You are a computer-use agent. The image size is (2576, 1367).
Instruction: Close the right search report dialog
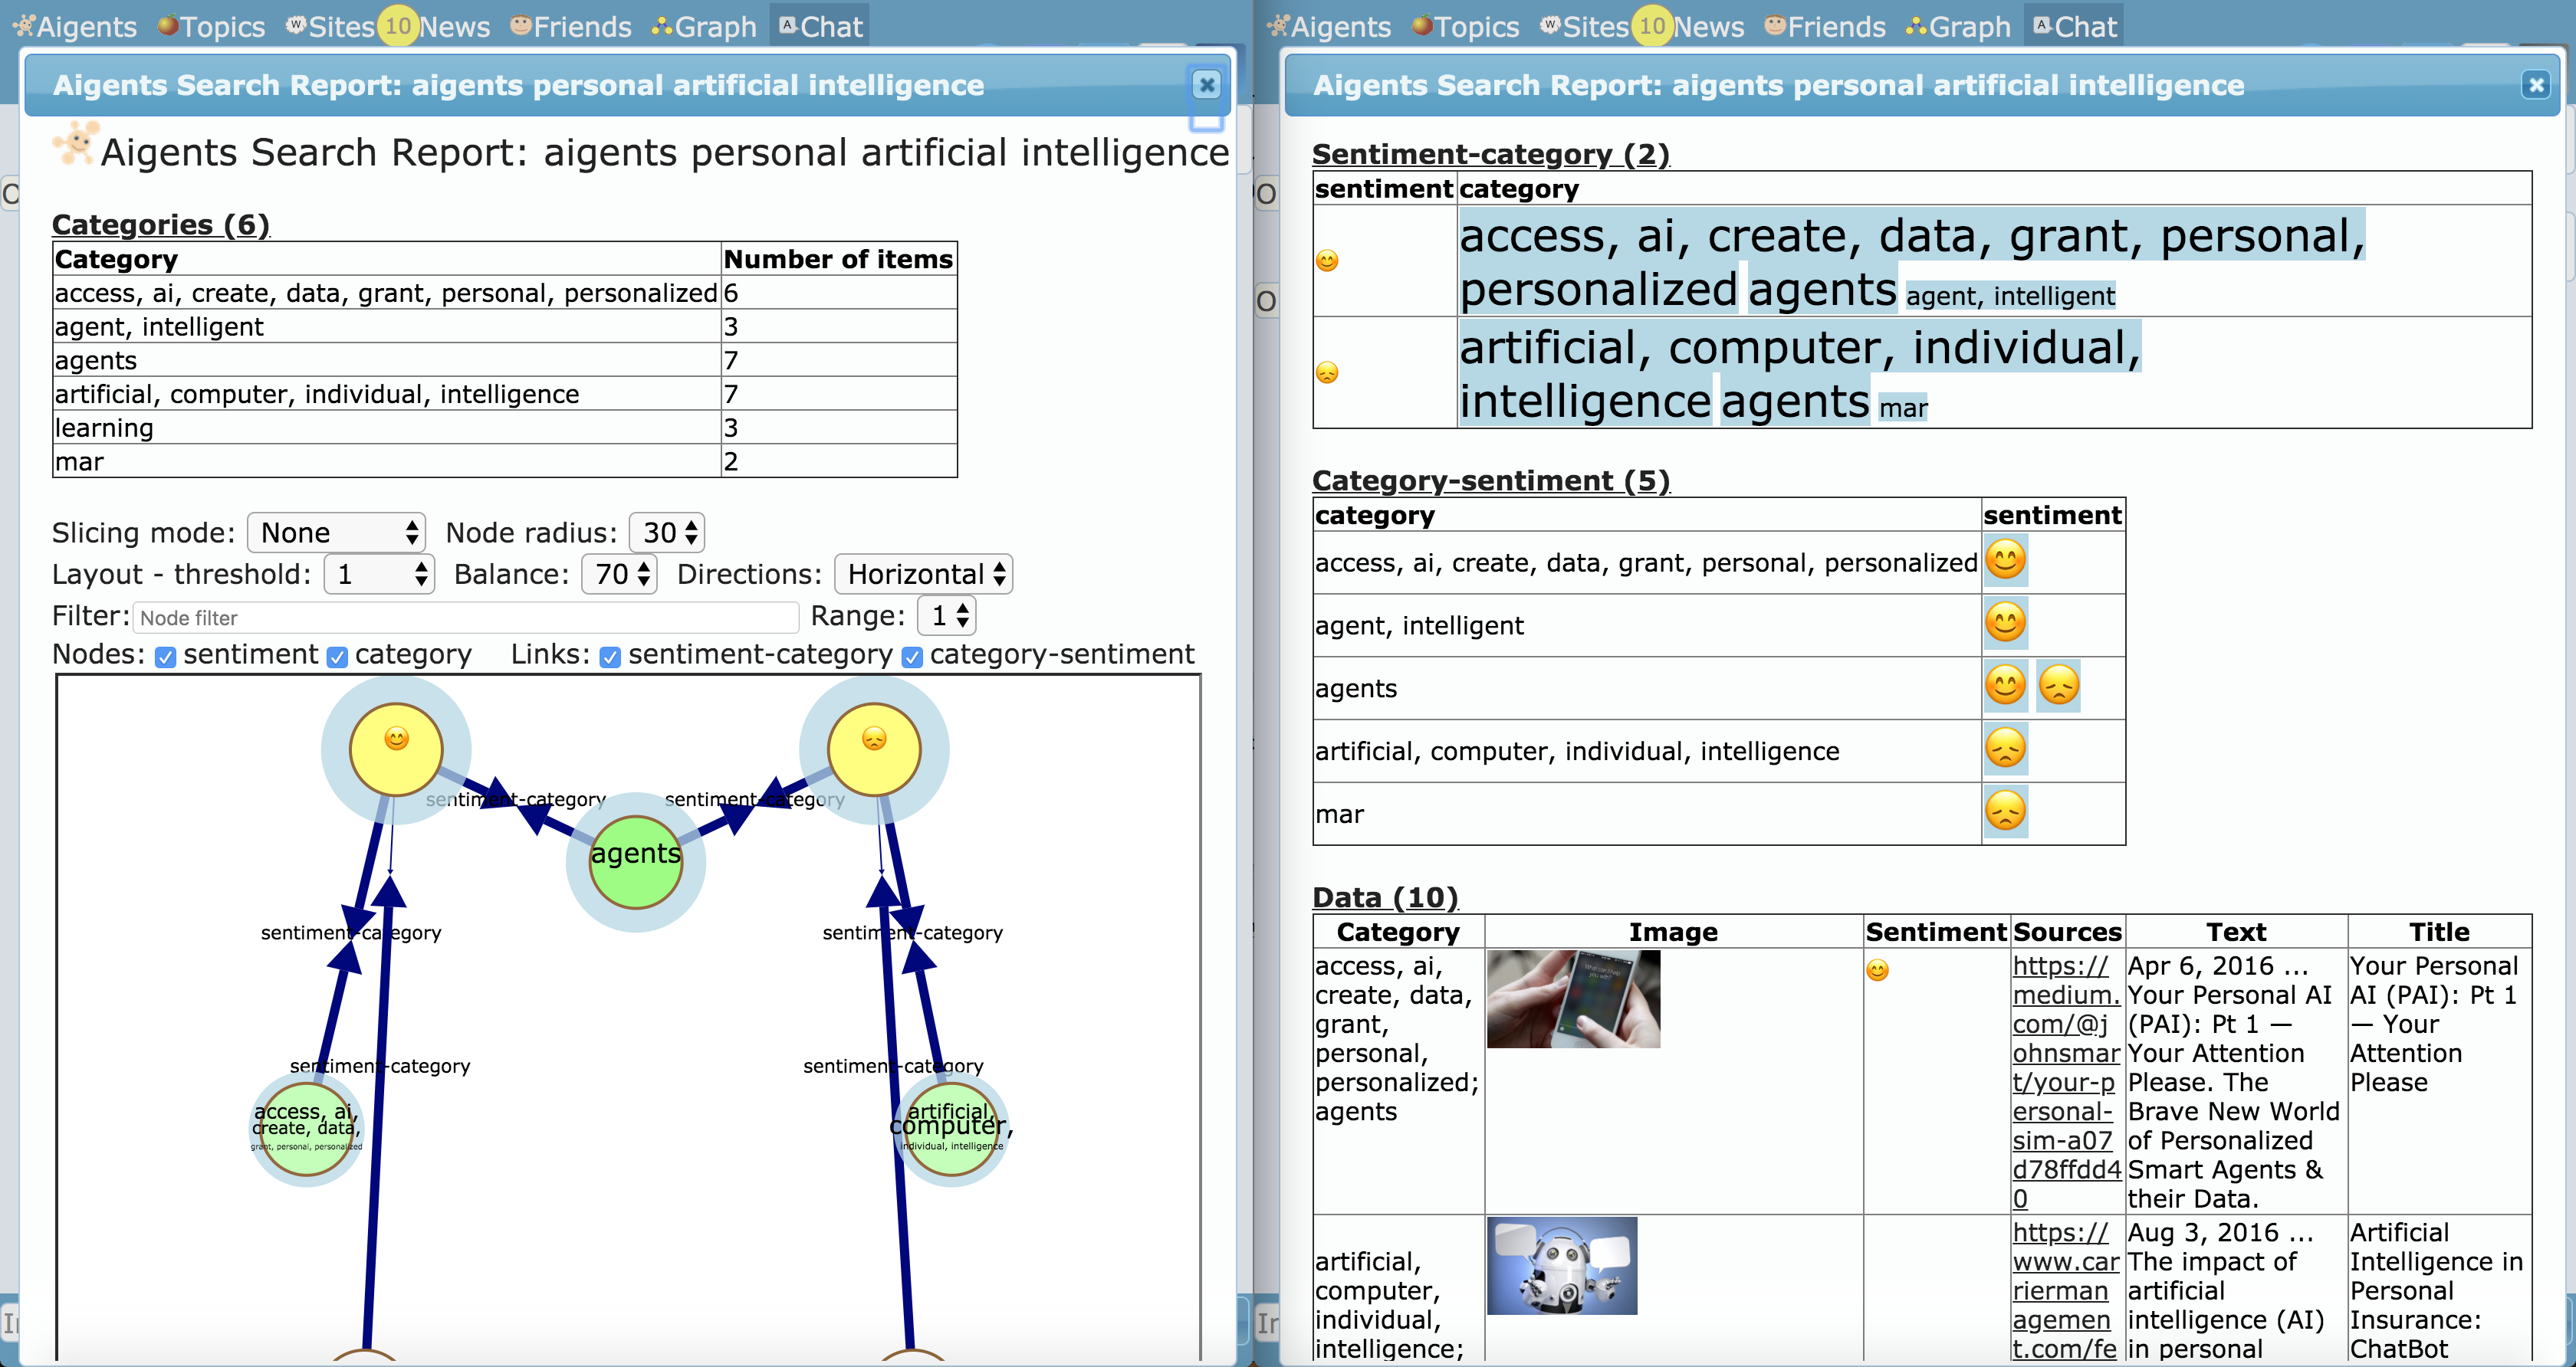point(2535,85)
